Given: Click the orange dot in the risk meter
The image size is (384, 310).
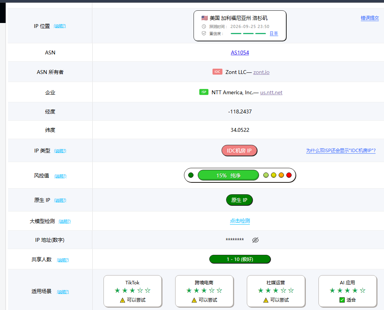Looking at the screenshot, I should (x=281, y=175).
